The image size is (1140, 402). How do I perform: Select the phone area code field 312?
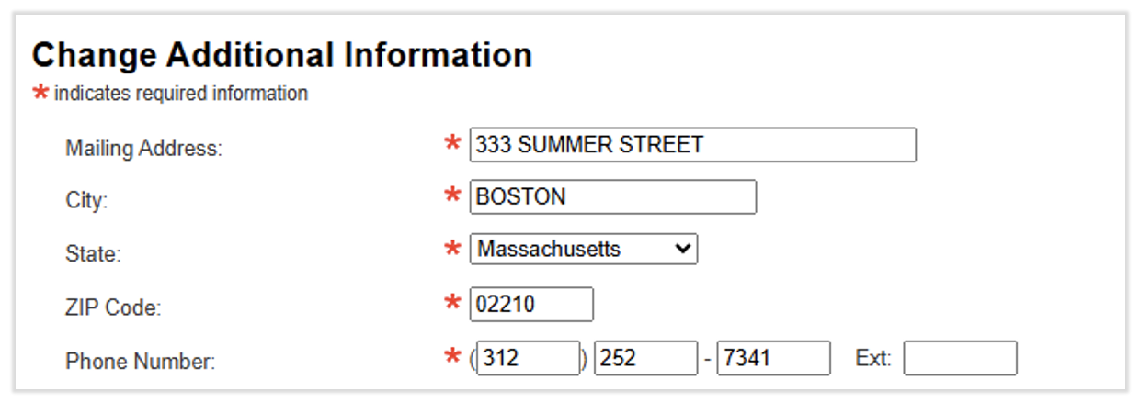tap(528, 358)
